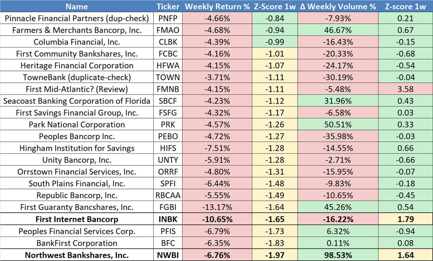Click Seacoast Banking Corporation of Florida
Image resolution: width=433 pixels, height=261 pixels.
coord(76,101)
